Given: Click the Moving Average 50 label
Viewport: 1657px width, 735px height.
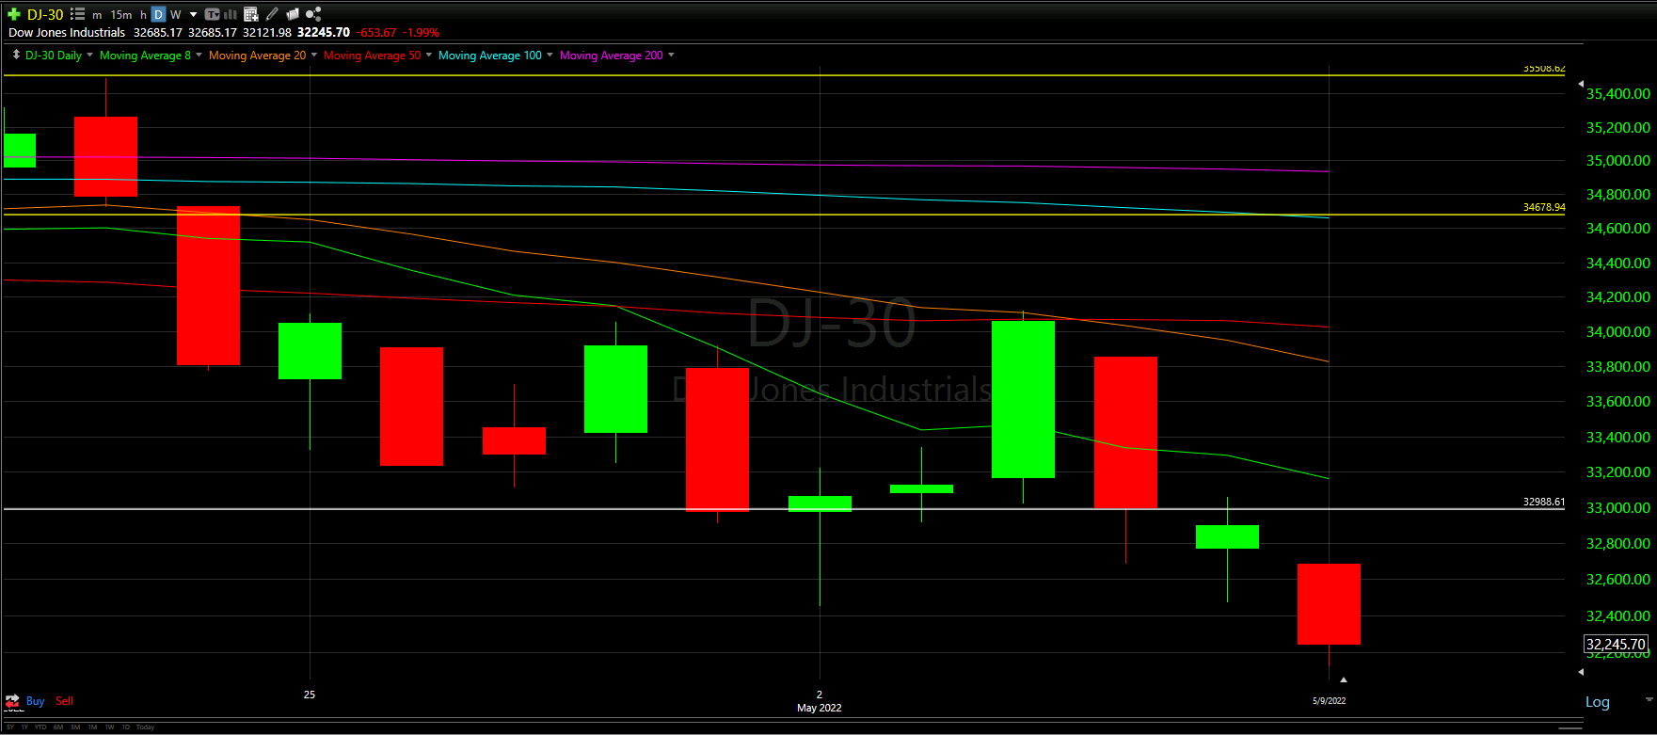Looking at the screenshot, I should [373, 56].
